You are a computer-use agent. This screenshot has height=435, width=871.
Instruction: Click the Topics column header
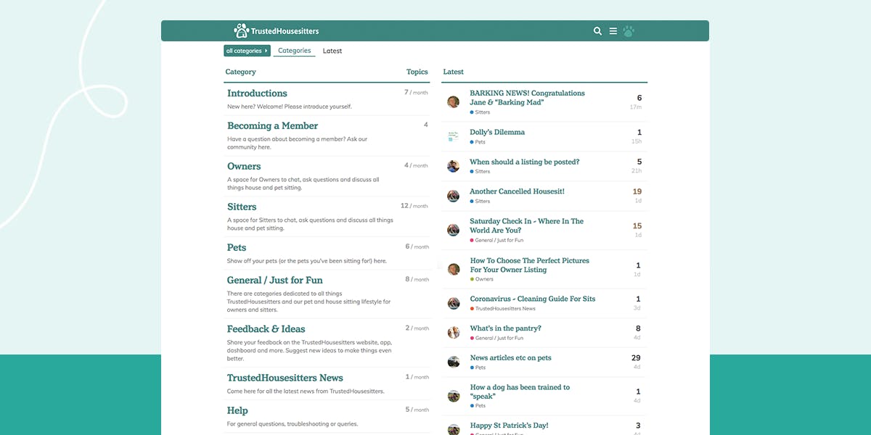click(417, 72)
